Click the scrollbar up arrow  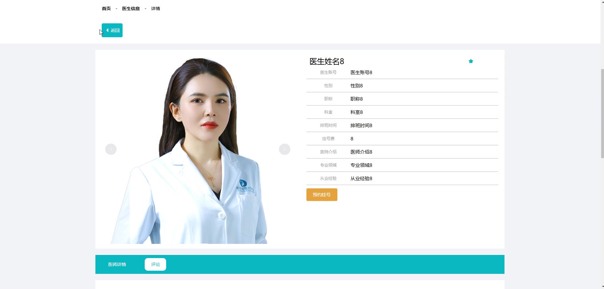pos(602,2)
